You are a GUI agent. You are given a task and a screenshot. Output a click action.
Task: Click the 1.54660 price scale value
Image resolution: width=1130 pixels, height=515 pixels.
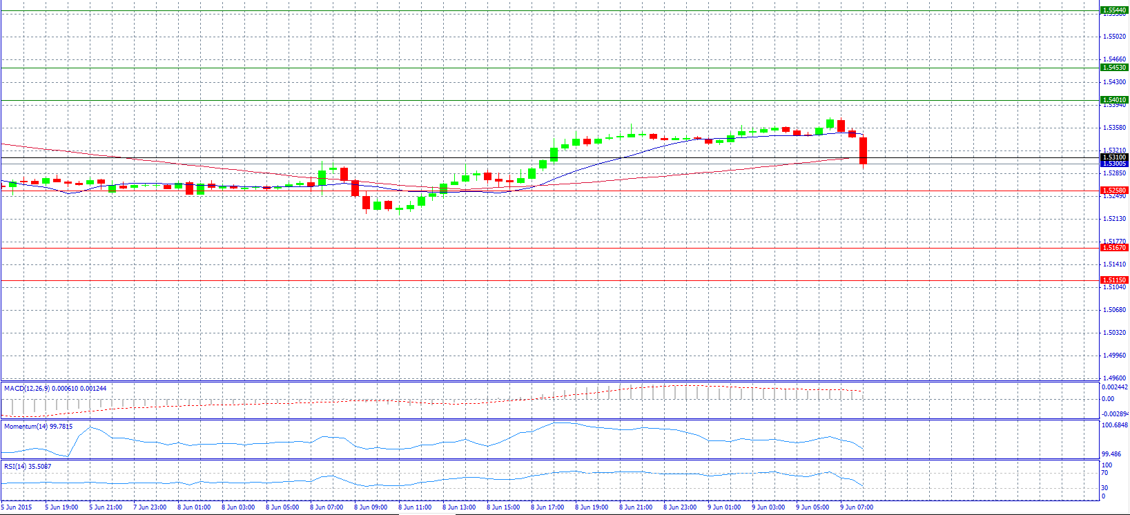(1115, 59)
